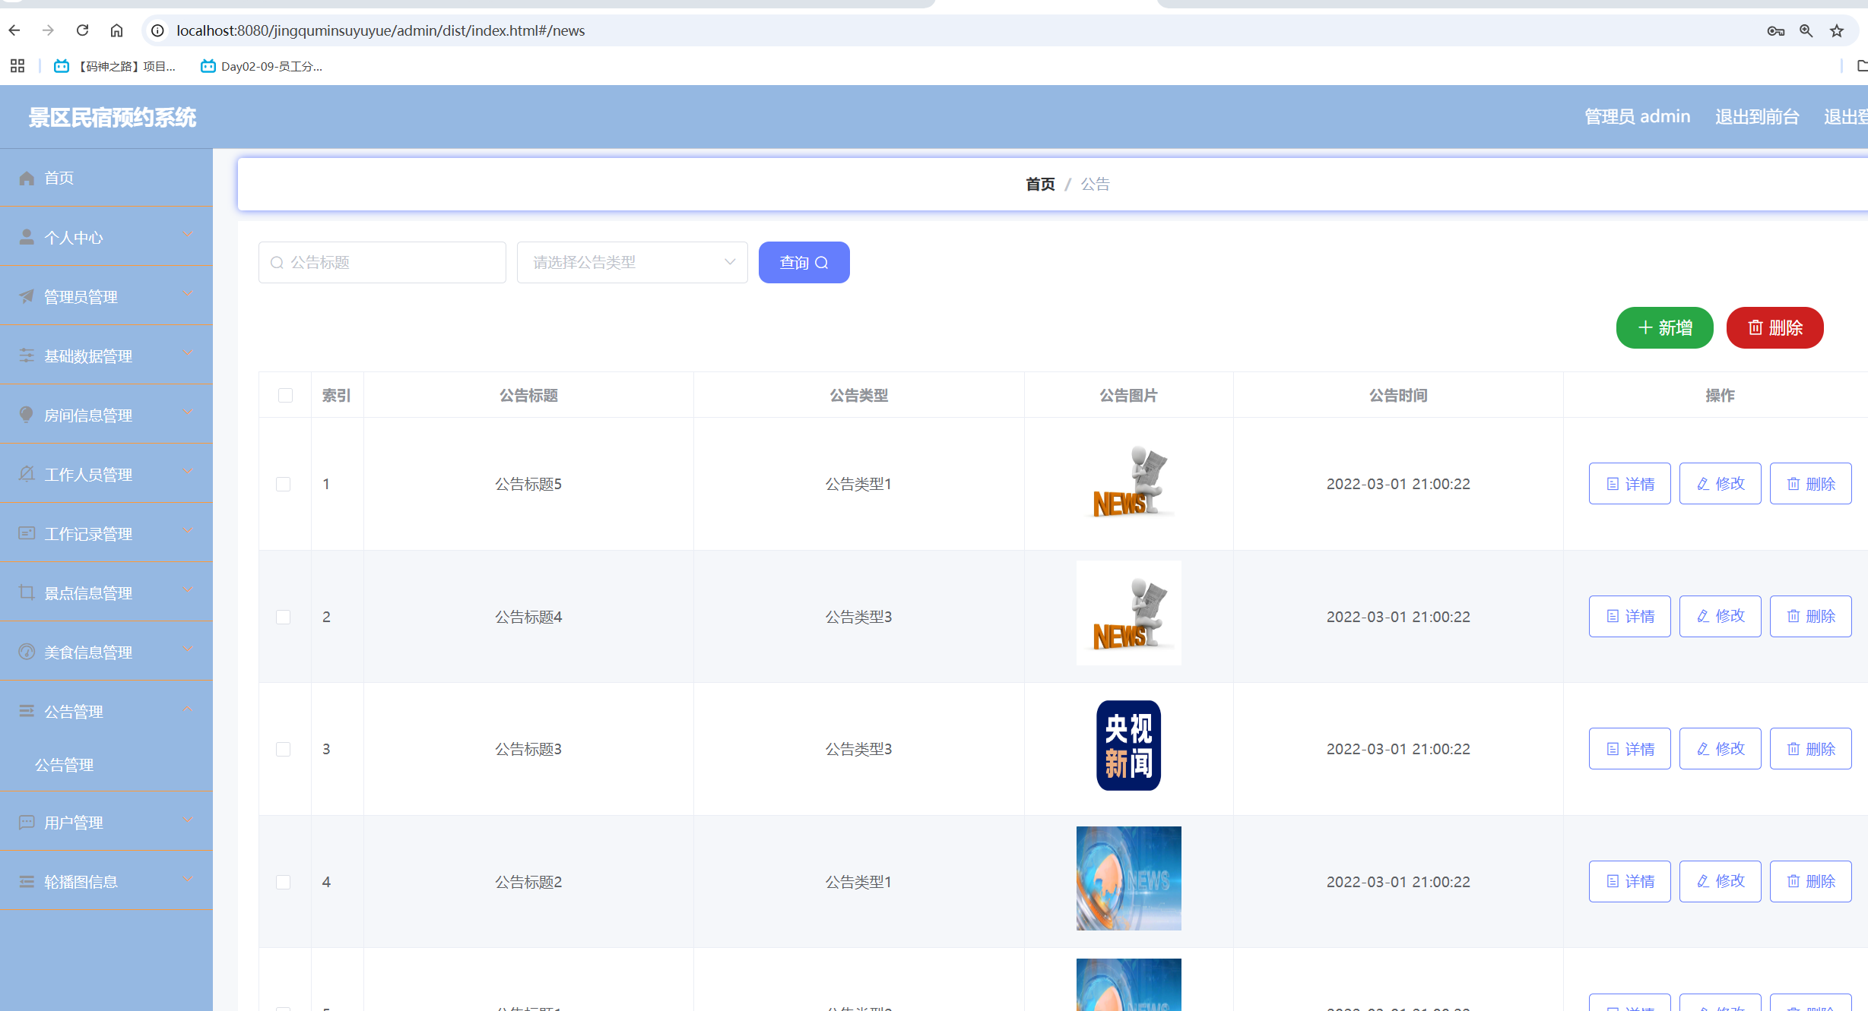Check the row checkbox for 公告标题5
The height and width of the screenshot is (1011, 1868).
(283, 484)
